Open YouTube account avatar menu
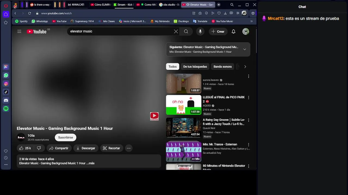Viewport: 348px width, 195px height. tap(246, 31)
